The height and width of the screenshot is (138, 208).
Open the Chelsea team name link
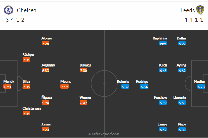coord(26,10)
